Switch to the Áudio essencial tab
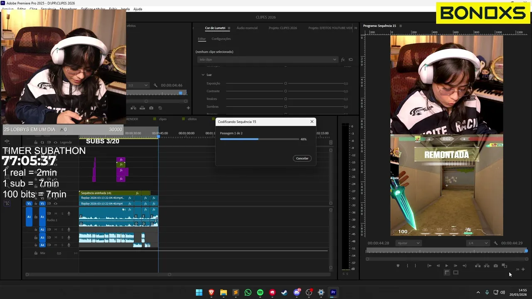 (247, 28)
